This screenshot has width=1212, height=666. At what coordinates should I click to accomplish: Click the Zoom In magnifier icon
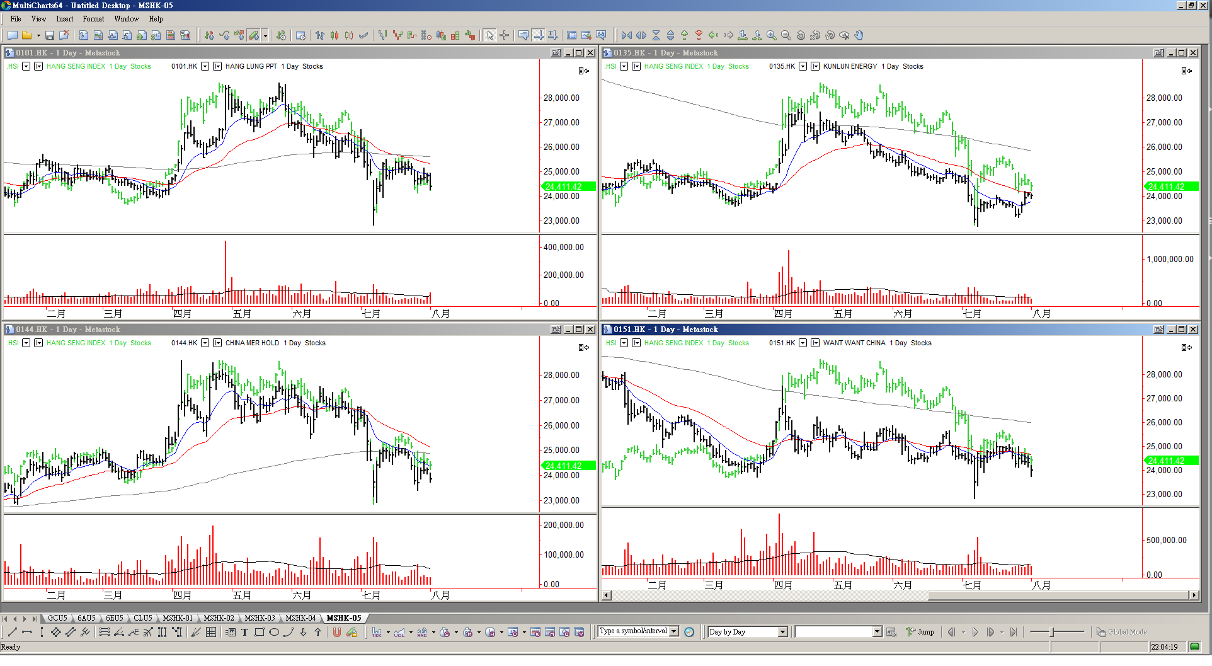[771, 35]
